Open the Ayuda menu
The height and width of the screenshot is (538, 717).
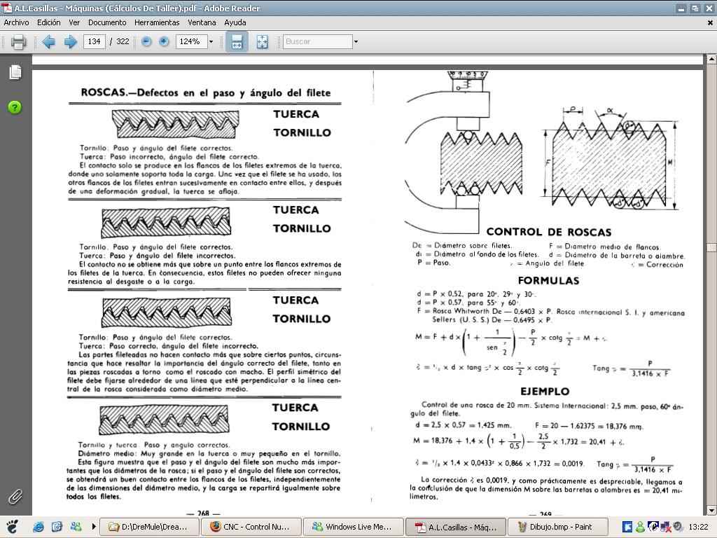pos(235,22)
